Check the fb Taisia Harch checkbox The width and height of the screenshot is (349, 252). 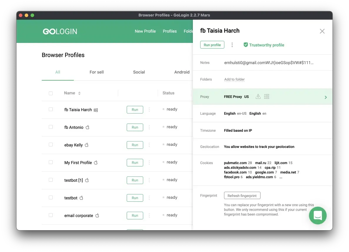(x=51, y=109)
